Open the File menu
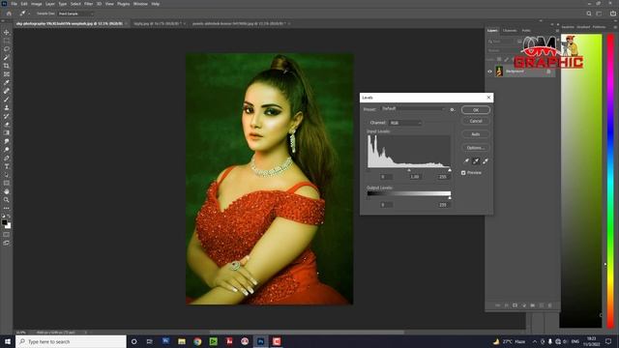 [14, 4]
